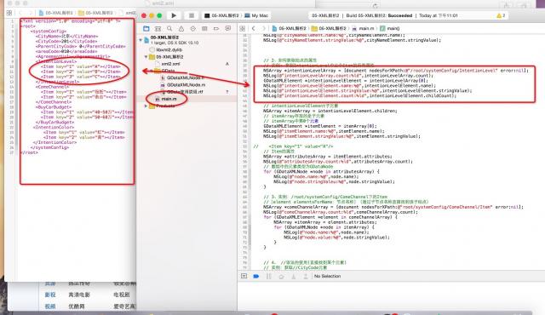Open the related items grid in main editor
The height and width of the screenshot is (315, 545).
pyautogui.click(x=243, y=28)
